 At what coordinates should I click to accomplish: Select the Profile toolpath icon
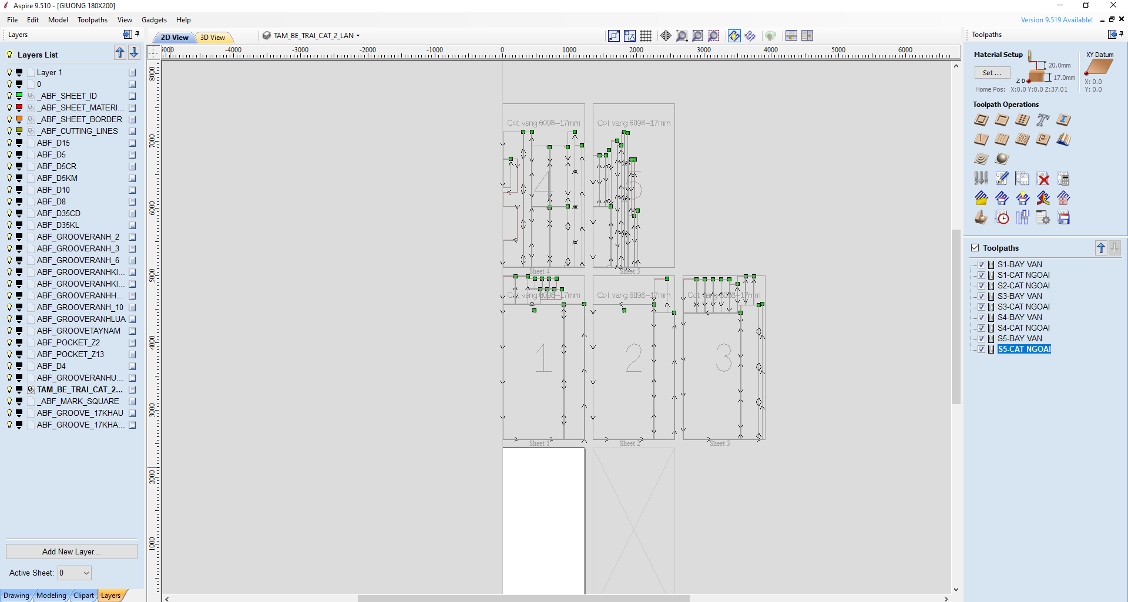981,120
